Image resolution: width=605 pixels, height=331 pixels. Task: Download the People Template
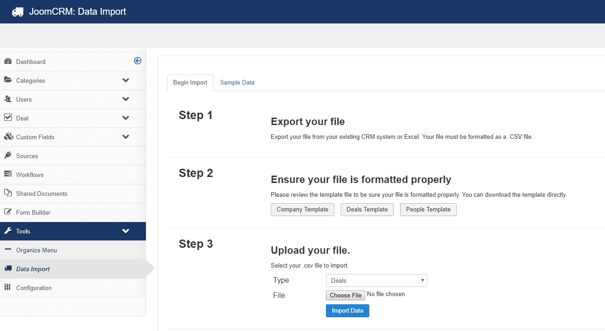click(x=428, y=209)
